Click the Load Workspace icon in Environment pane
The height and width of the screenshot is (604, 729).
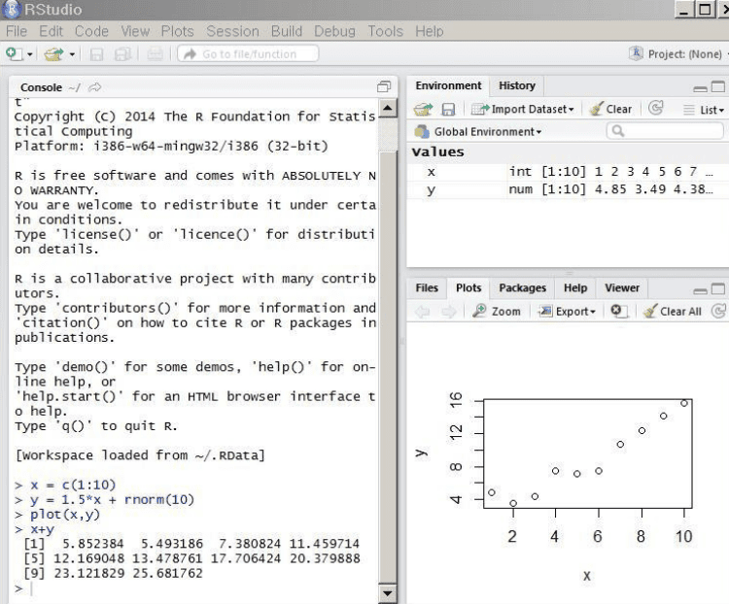coord(424,110)
